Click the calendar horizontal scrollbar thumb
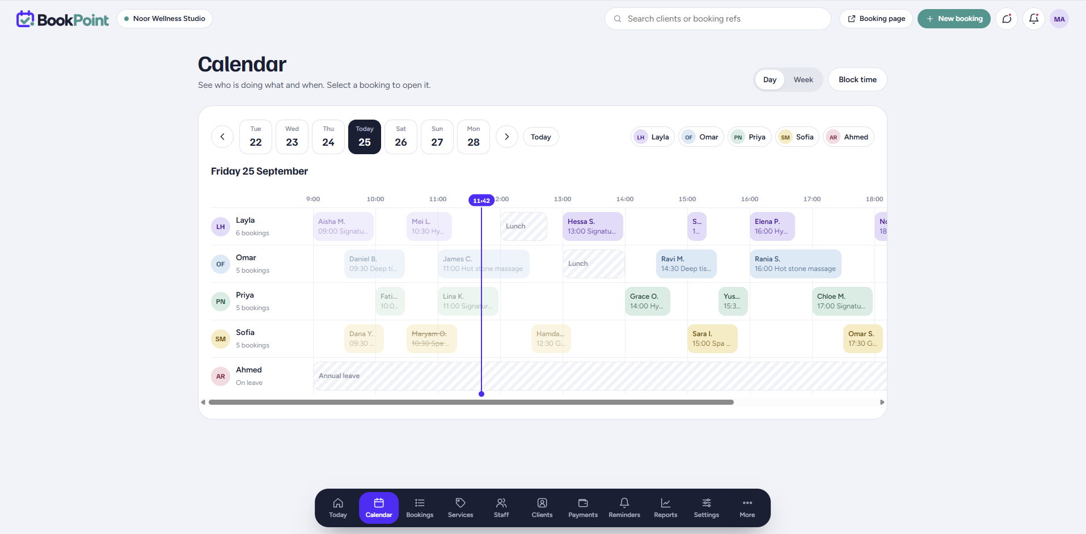The width and height of the screenshot is (1086, 534). click(471, 402)
